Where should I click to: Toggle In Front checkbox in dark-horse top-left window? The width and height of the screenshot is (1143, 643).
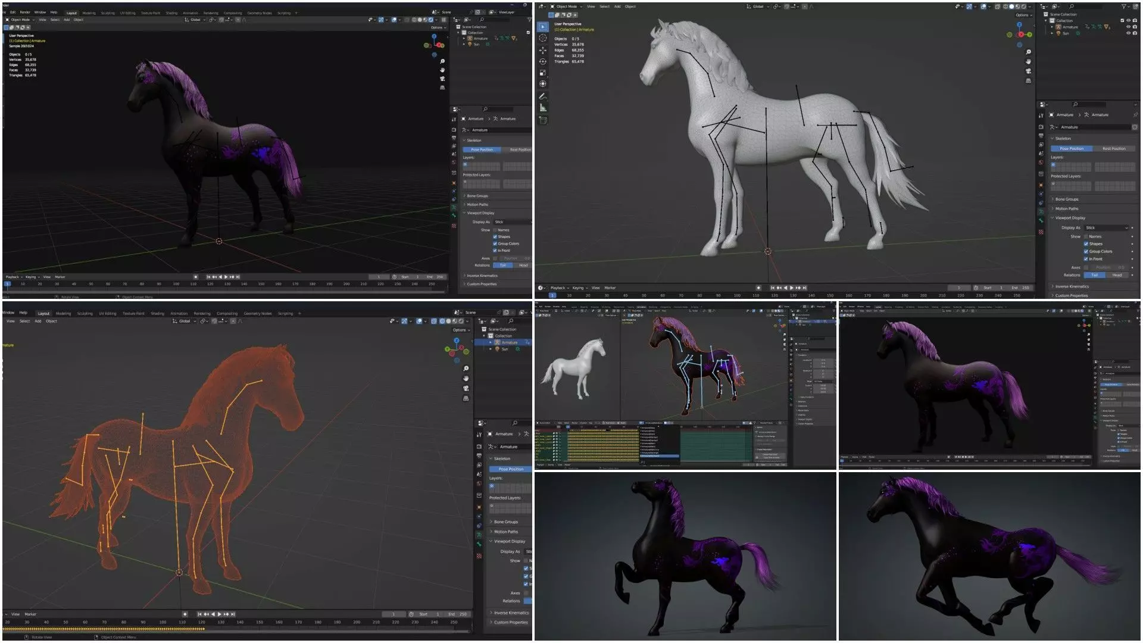tap(495, 251)
